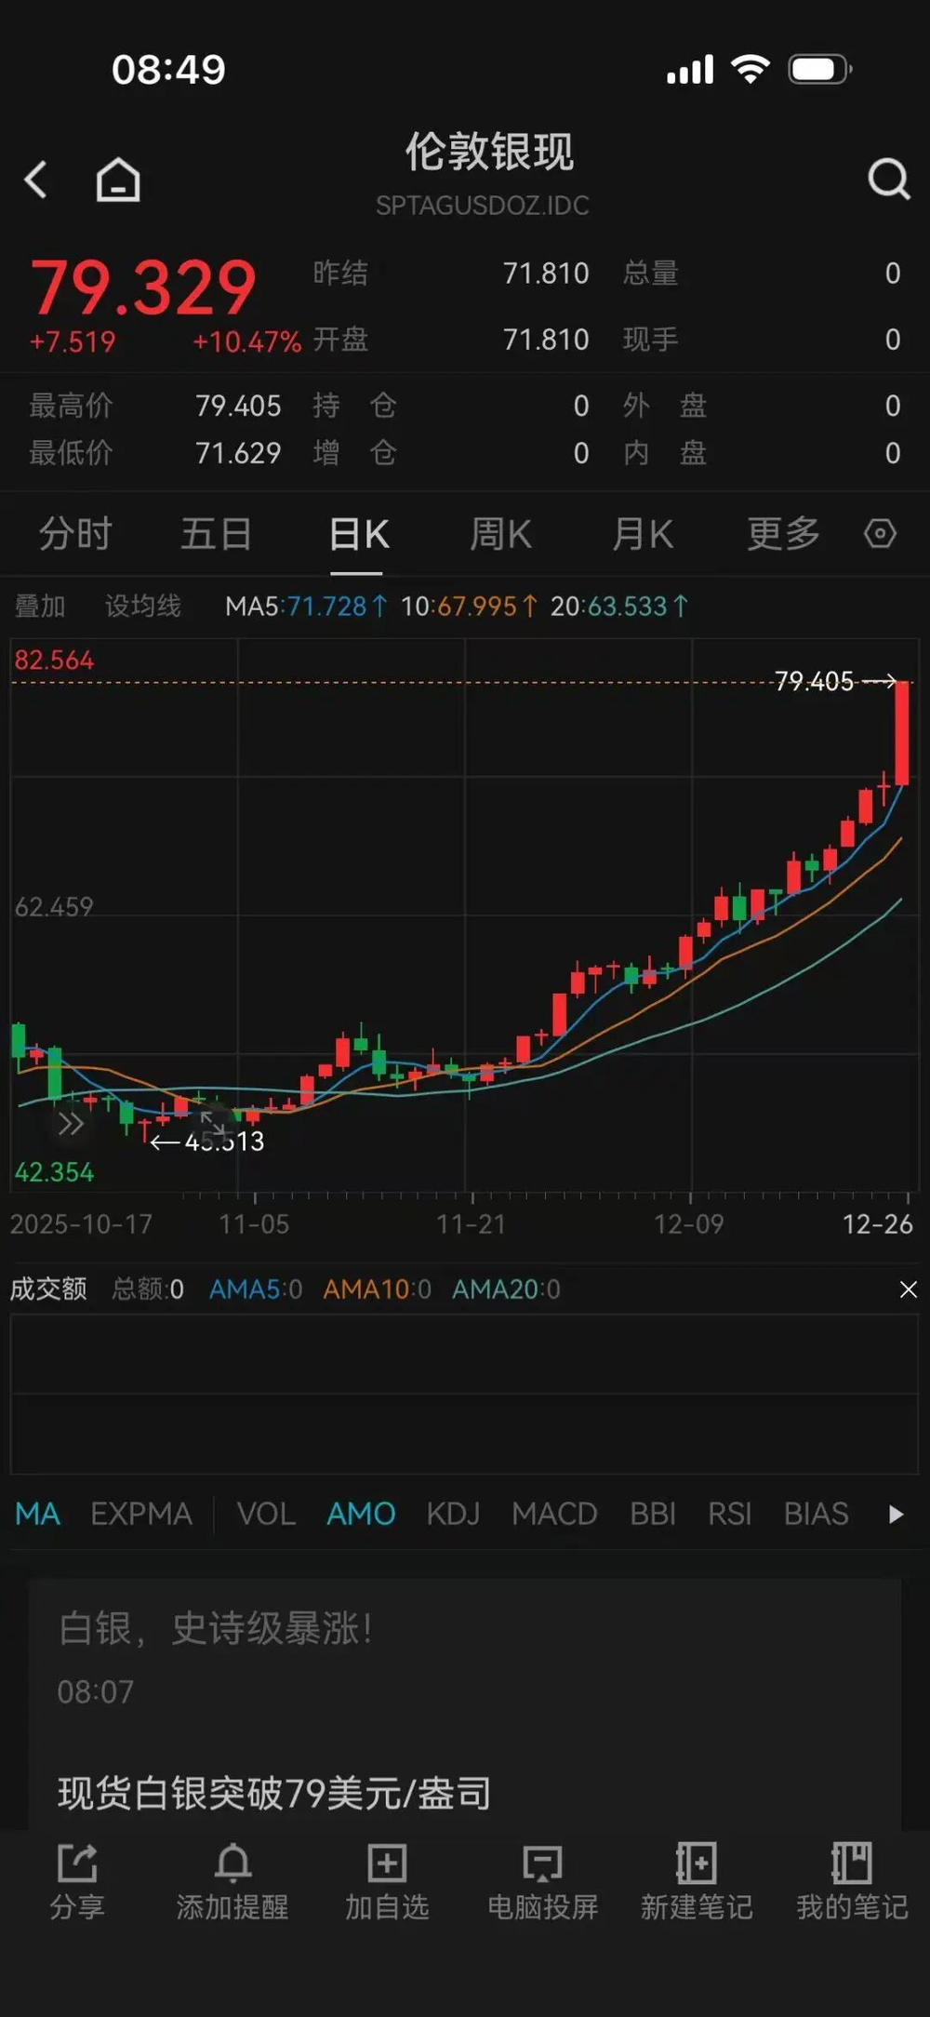This screenshot has width=930, height=2017.
Task: Switch to the 周K tab
Action: point(500,535)
